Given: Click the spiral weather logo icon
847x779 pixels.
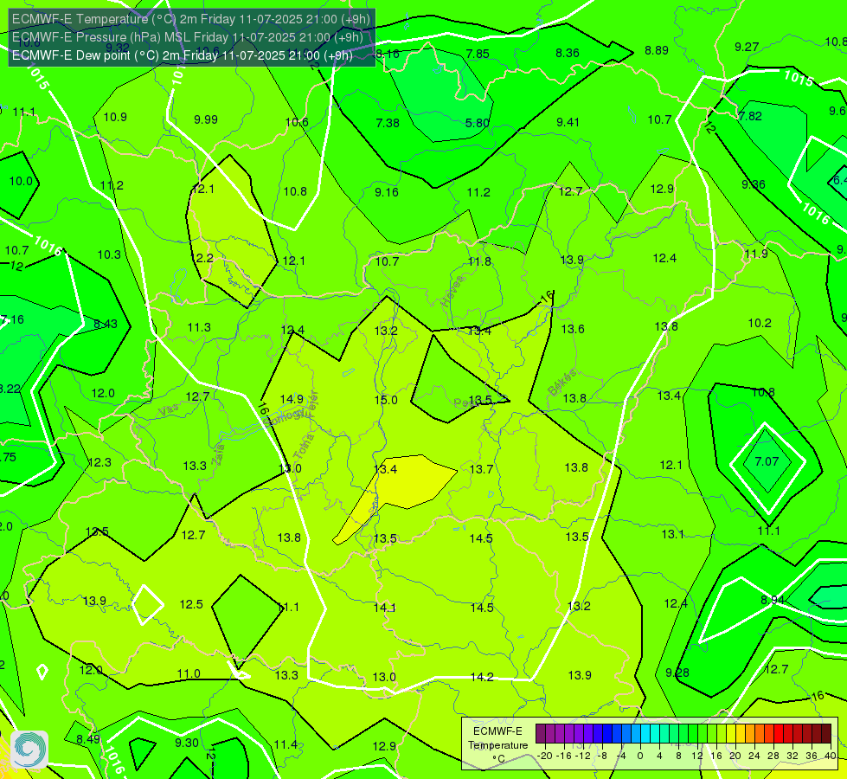Looking at the screenshot, I should coord(29,750).
